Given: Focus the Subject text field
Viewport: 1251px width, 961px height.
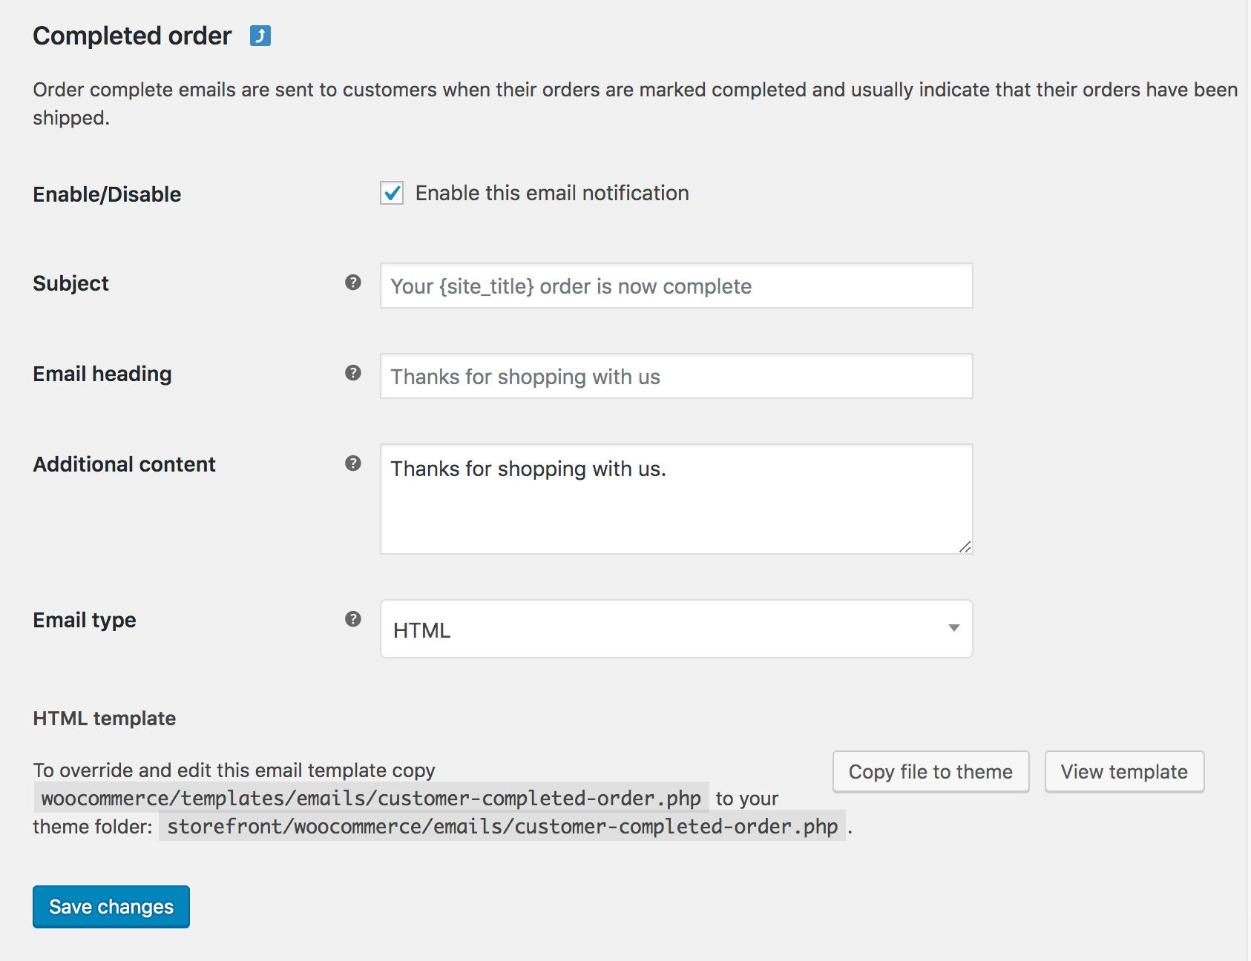Looking at the screenshot, I should point(675,286).
